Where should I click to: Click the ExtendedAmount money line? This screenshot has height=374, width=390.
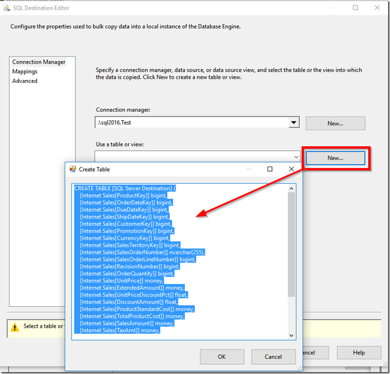pyautogui.click(x=132, y=288)
